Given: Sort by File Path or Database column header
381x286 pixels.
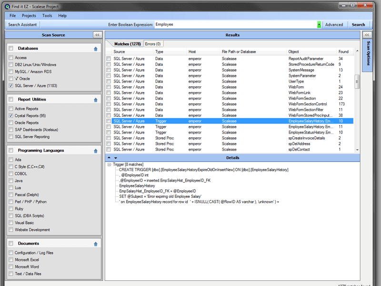Looking at the screenshot, I should click(253, 51).
